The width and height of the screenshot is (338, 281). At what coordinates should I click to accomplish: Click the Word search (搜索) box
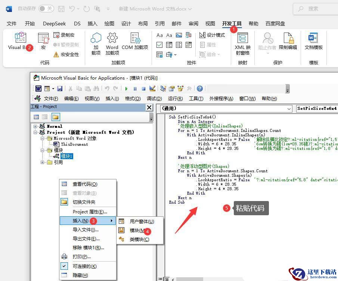(x=316, y=9)
